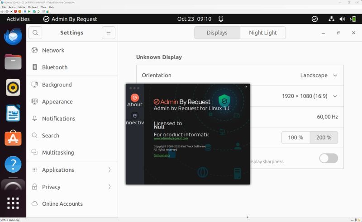Toggle the fractional scaling switch
Viewport: 362px width, 222px height.
[x=329, y=158]
